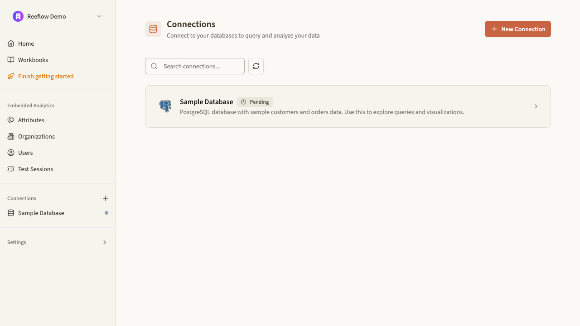
Task: Click the Pending status badge
Action: (x=255, y=102)
